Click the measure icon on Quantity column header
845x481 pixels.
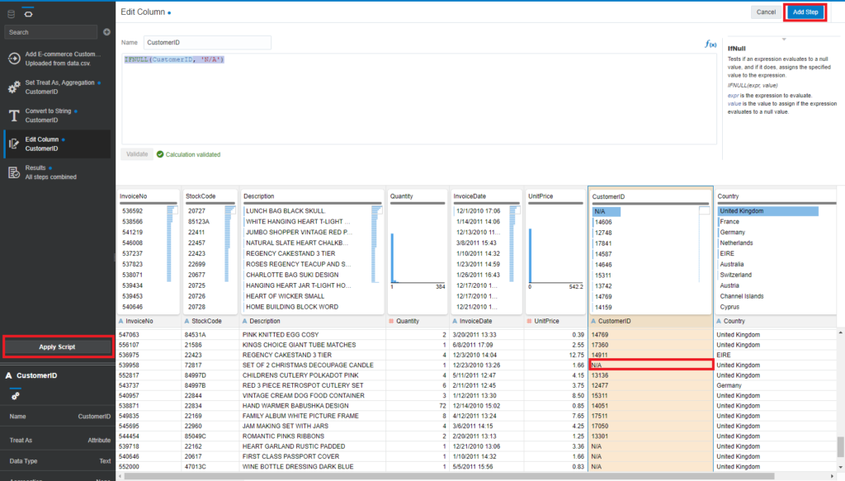coord(391,321)
